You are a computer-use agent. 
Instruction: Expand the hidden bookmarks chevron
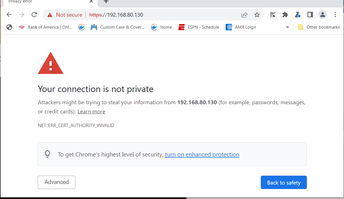click(287, 27)
